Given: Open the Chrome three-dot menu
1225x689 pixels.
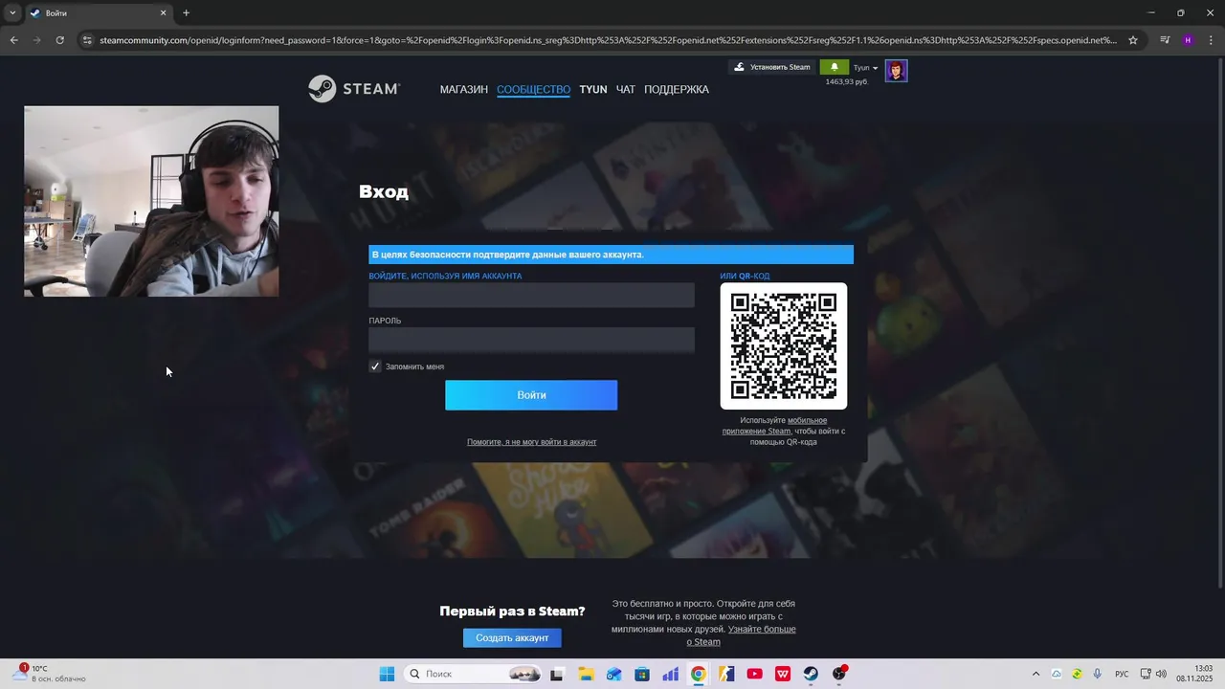Looking at the screenshot, I should pos(1211,40).
